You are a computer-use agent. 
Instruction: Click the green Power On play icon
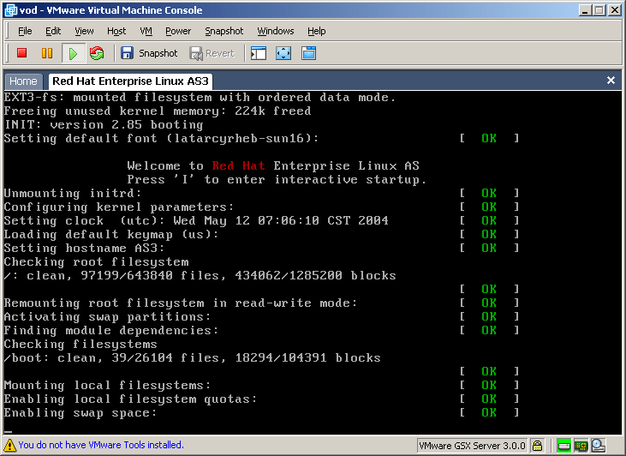point(73,53)
